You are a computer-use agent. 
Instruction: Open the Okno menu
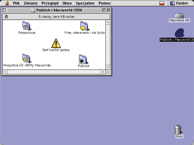point(67,3)
